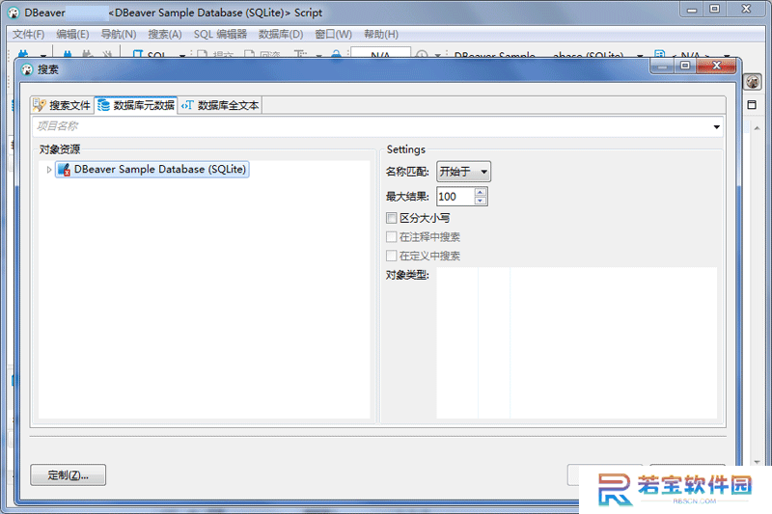
Task: Close the 搜索 dialog
Action: coord(716,66)
